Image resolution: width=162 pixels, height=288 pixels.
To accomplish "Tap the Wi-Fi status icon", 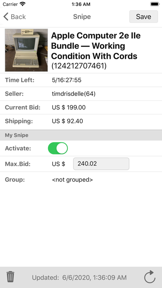I will (23, 4).
